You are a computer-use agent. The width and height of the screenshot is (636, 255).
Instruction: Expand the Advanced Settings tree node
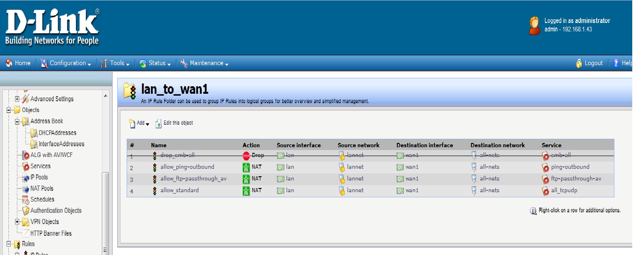17,99
